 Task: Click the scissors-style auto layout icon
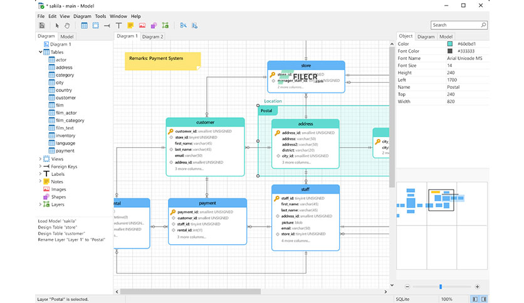183,26
